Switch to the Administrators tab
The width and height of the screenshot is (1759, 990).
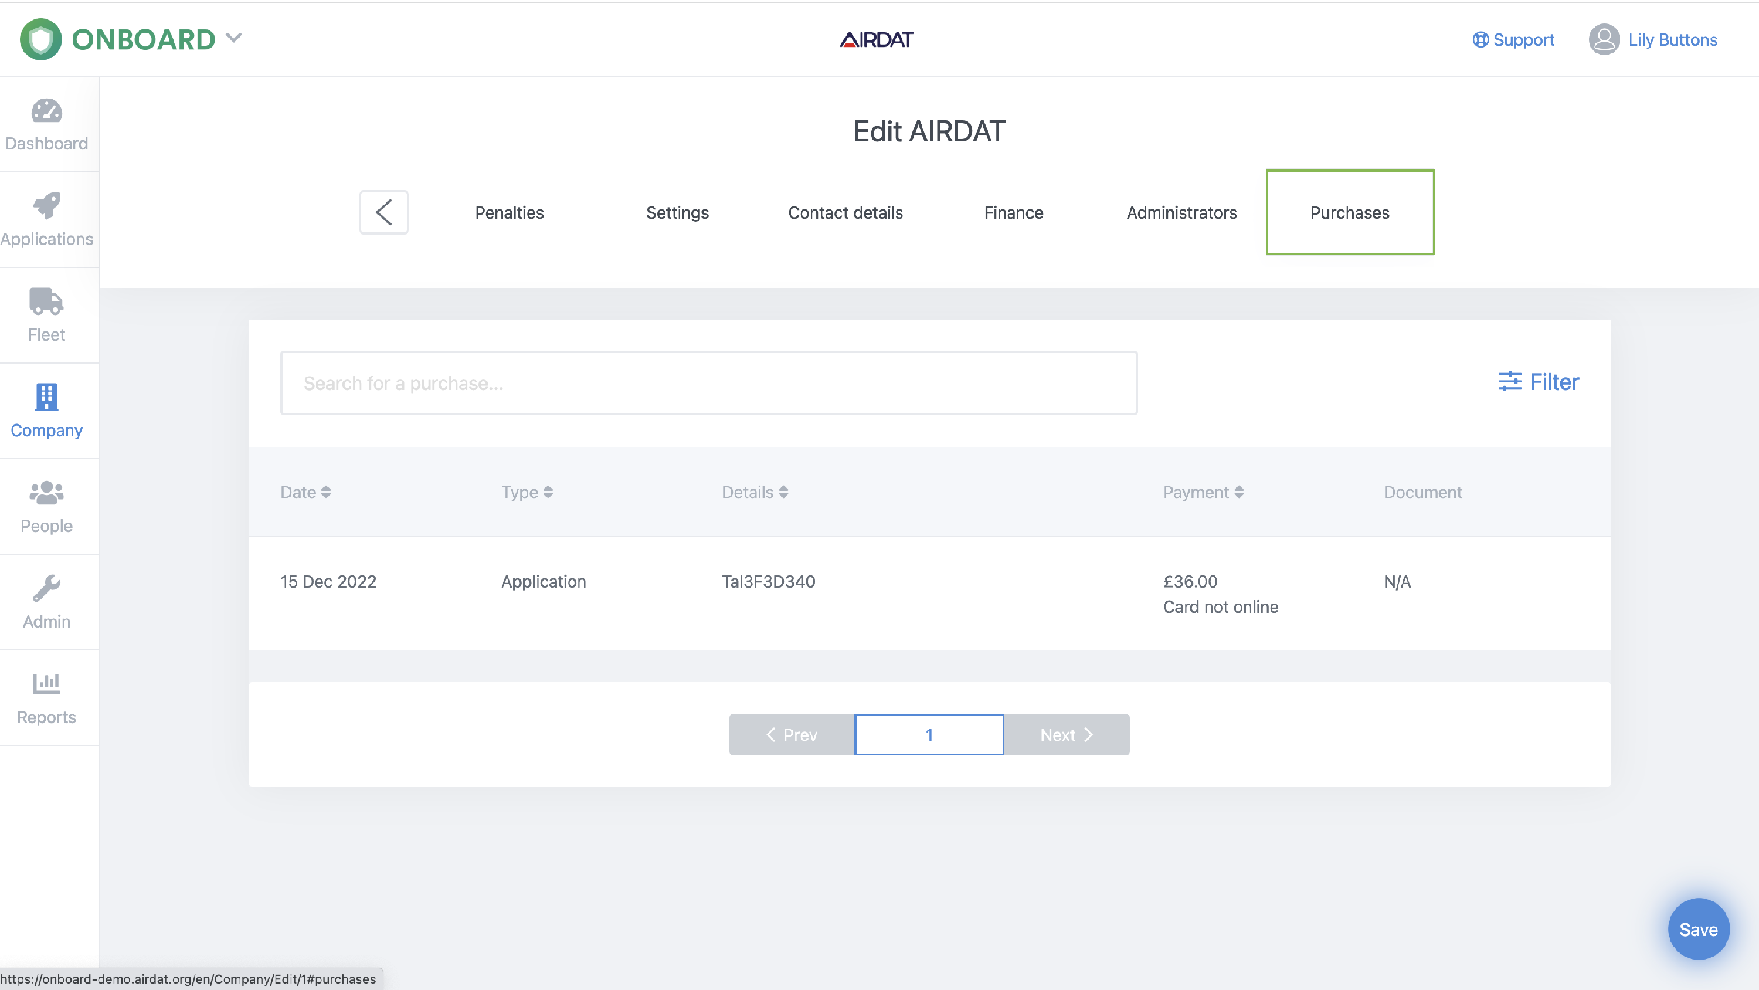(1181, 212)
